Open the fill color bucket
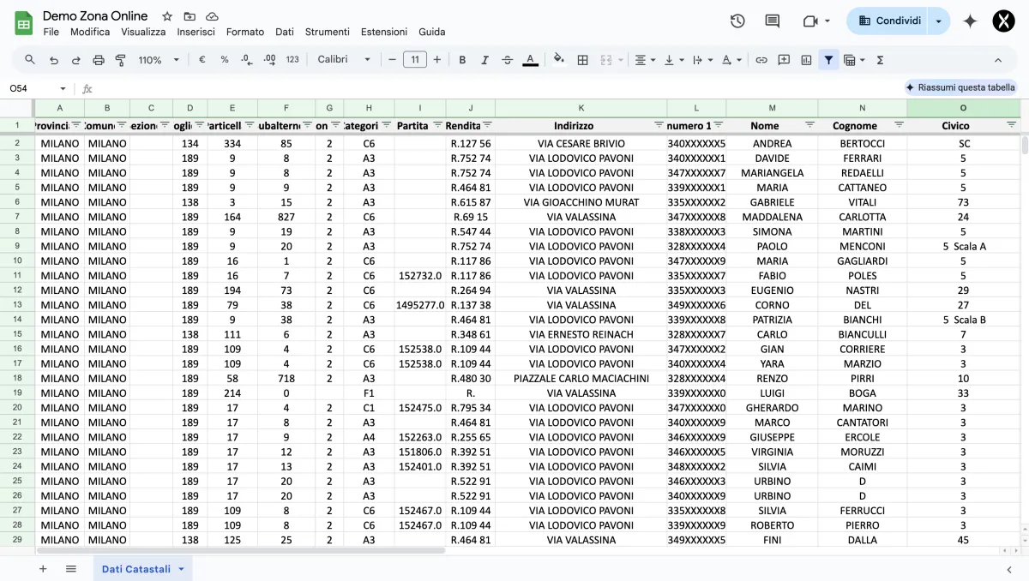The image size is (1029, 581). coord(559,60)
